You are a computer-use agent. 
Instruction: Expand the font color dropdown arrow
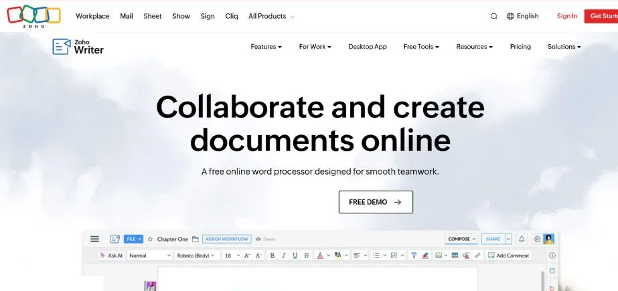[x=329, y=256]
